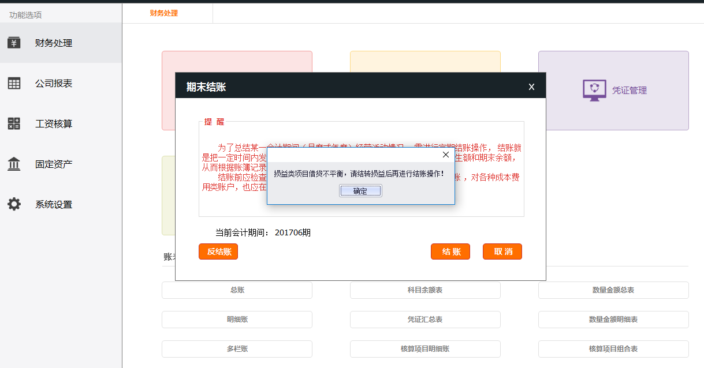Click the orange 取消 button
The width and height of the screenshot is (704, 368).
[x=502, y=251]
